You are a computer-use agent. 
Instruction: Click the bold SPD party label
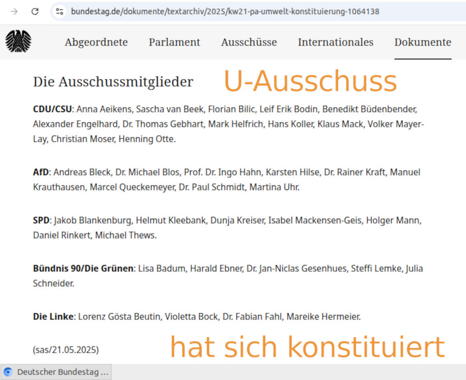[41, 221]
